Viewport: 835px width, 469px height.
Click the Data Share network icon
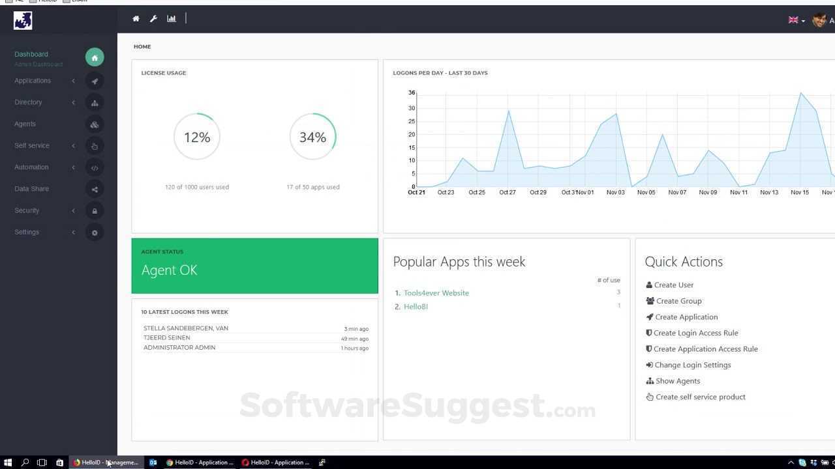pyautogui.click(x=95, y=189)
